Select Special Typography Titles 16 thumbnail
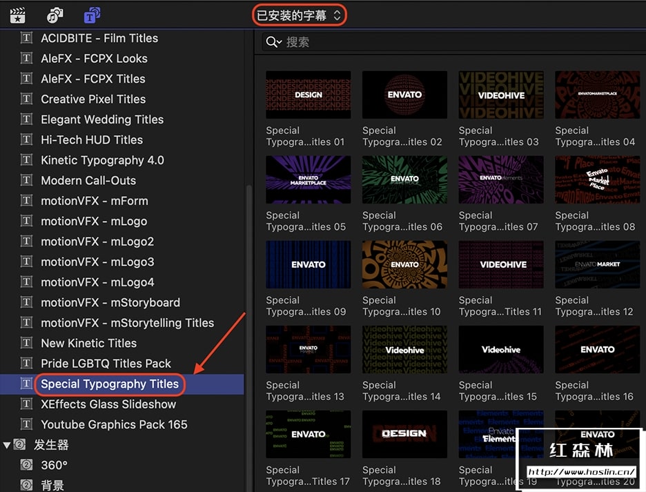 (x=598, y=349)
